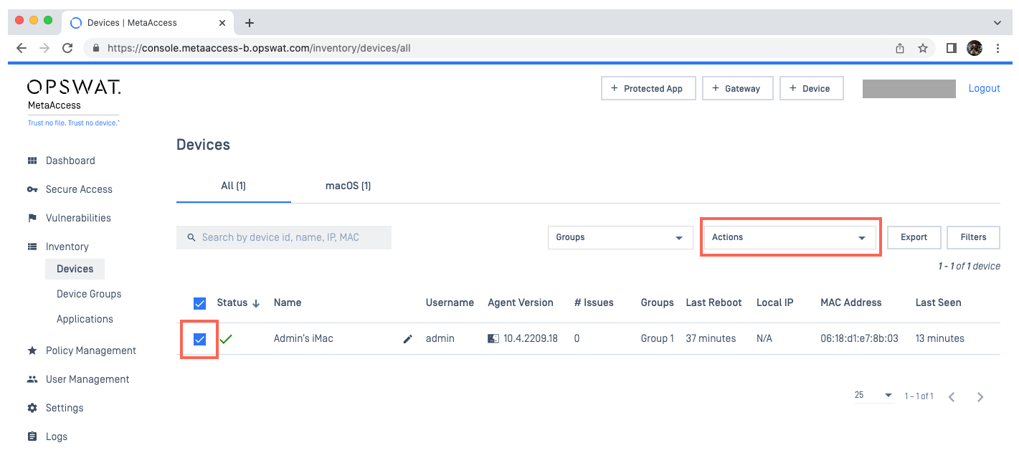Click the Logout link
The width and height of the screenshot is (1019, 458).
984,88
